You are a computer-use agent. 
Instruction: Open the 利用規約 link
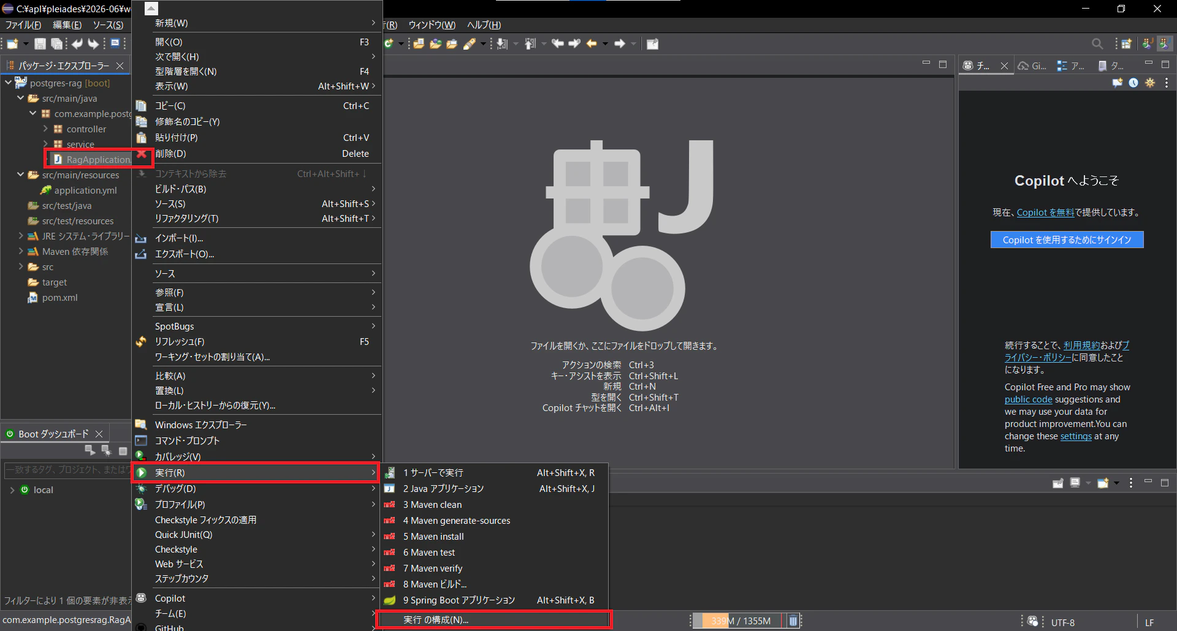(x=1081, y=346)
